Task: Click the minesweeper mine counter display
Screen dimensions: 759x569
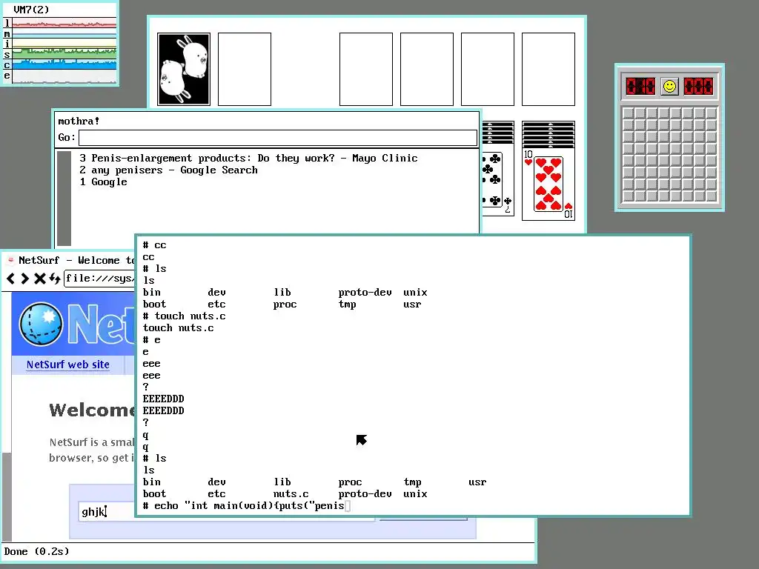Action: (x=640, y=87)
